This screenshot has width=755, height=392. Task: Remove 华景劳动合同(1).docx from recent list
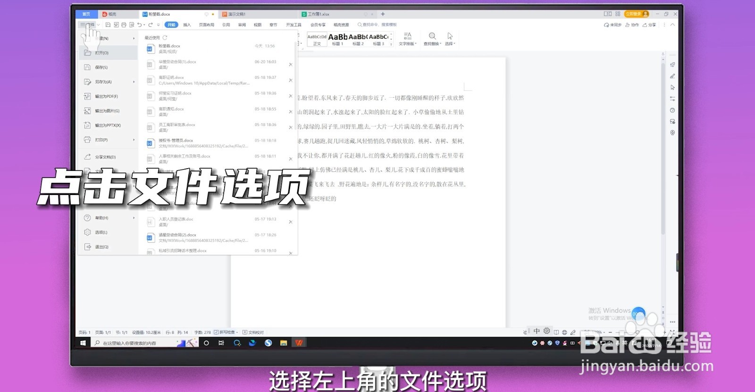291,65
